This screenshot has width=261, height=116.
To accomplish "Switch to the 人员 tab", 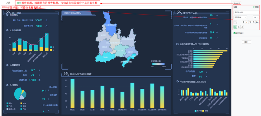I will 8,3.
